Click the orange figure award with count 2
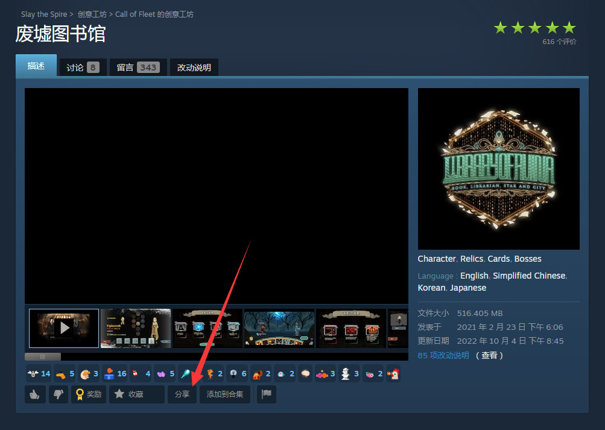 (214, 373)
